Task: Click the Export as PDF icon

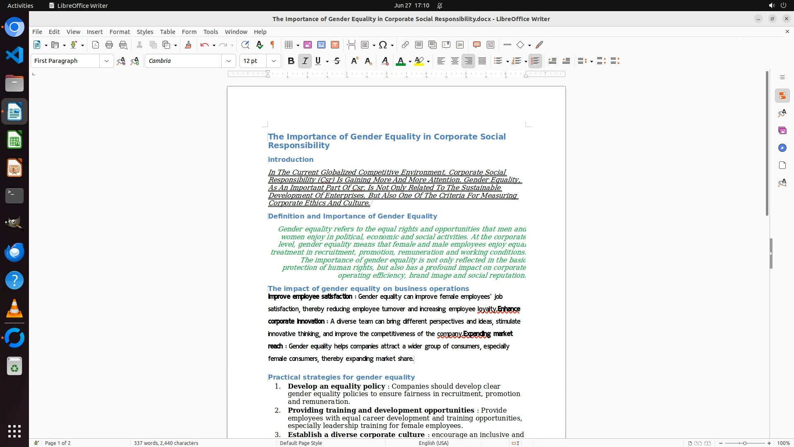Action: coord(96,45)
